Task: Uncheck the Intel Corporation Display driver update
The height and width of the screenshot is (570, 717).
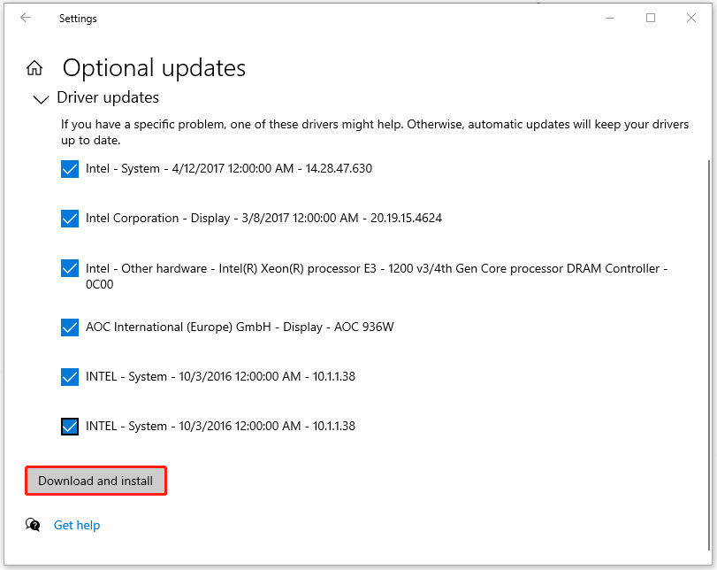Action: coord(70,219)
